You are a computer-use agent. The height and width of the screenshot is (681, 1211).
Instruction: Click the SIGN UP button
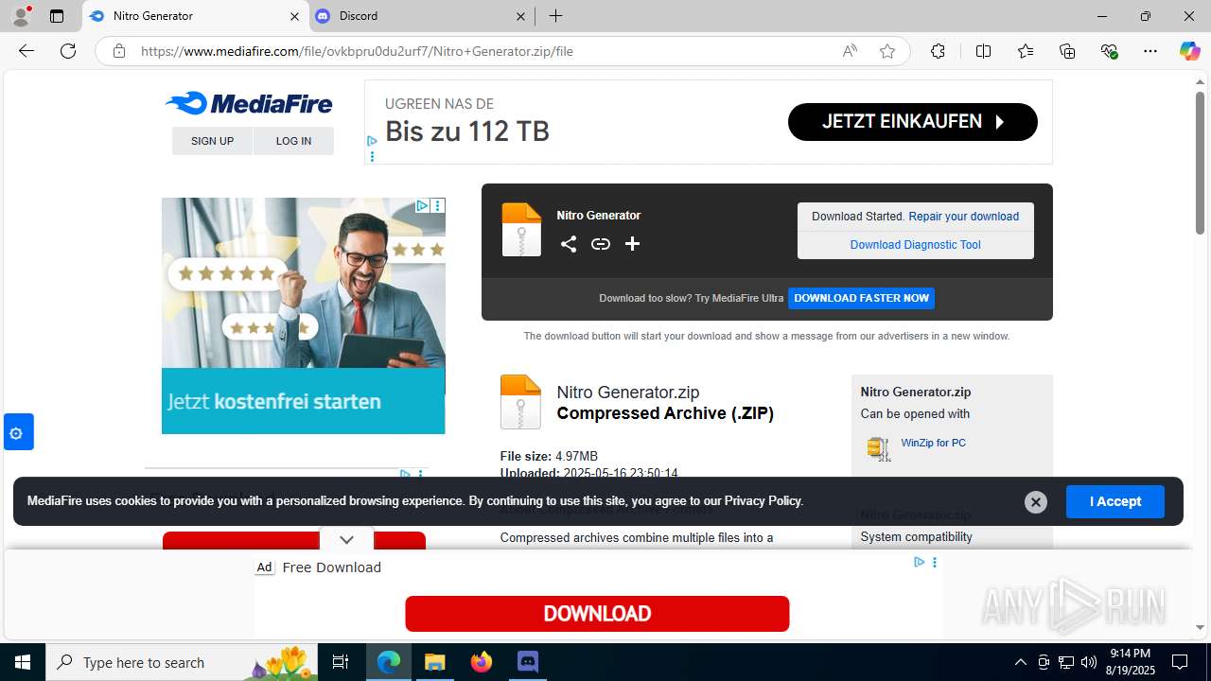[212, 141]
